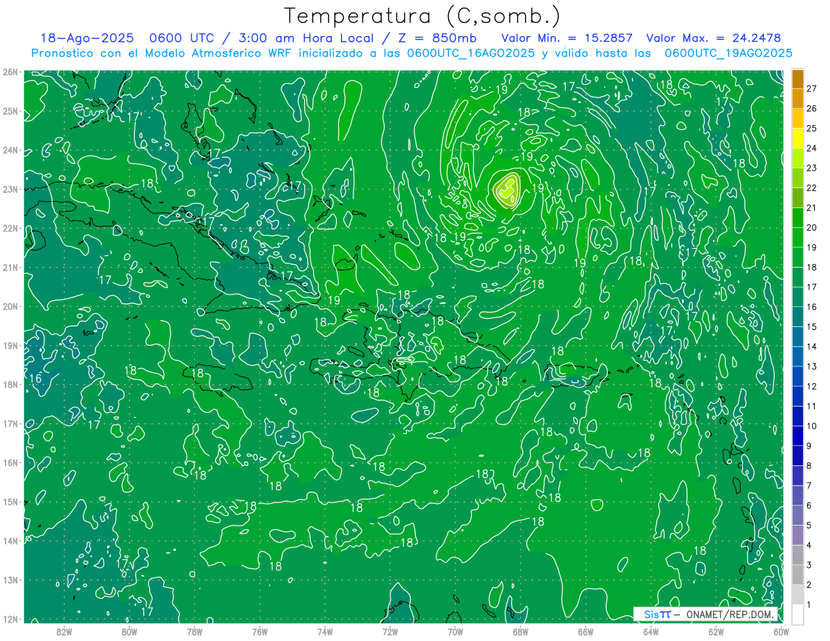Viewport: 830px width, 641px height.
Task: Pick the yellow swatch between 24 and 25
Action: pos(797,138)
